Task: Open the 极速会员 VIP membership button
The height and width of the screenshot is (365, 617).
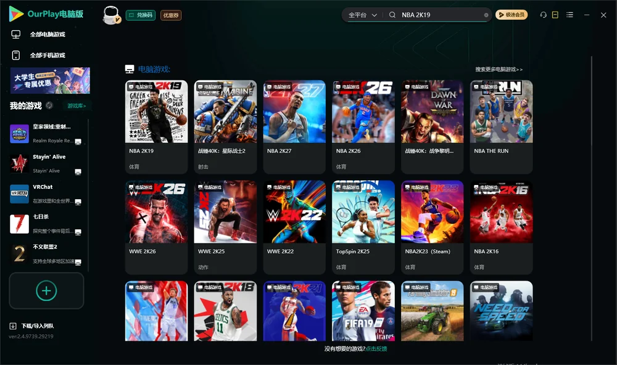Action: [x=511, y=15]
